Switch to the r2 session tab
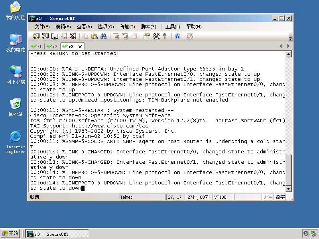The height and width of the screenshot is (239, 319). (x=52, y=47)
